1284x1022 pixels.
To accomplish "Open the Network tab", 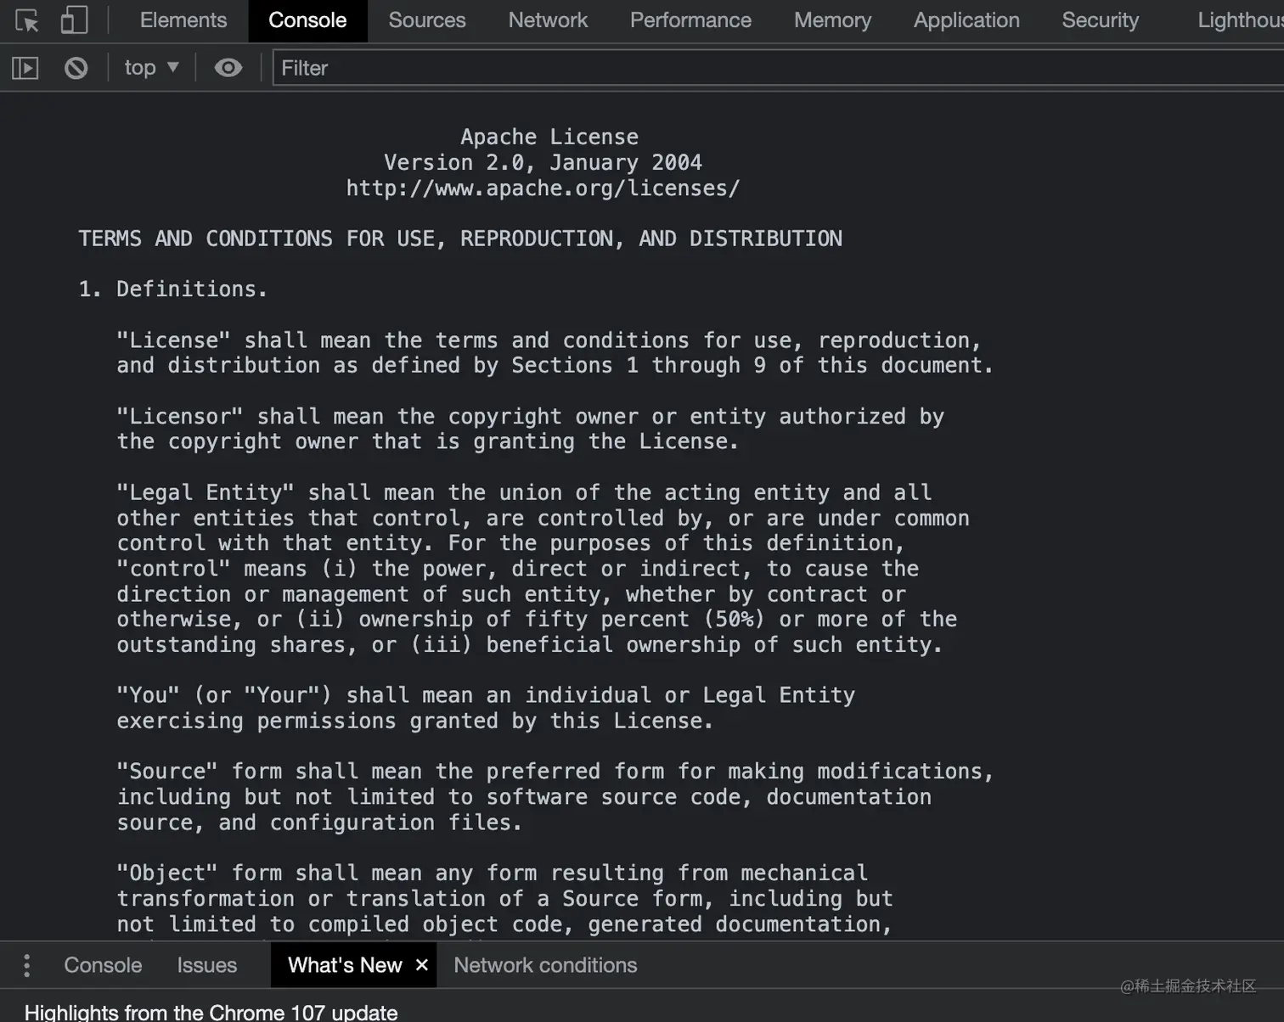I will [548, 20].
